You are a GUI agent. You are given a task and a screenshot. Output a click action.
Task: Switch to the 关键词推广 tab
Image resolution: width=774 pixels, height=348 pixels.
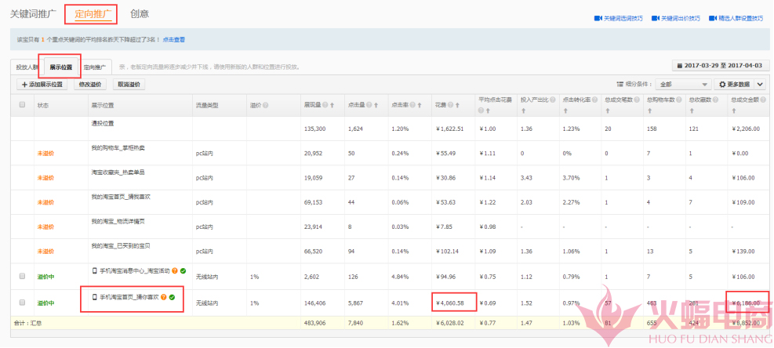31,14
